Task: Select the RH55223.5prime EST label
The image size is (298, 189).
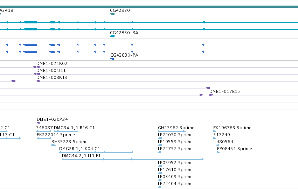Action: coord(70,142)
